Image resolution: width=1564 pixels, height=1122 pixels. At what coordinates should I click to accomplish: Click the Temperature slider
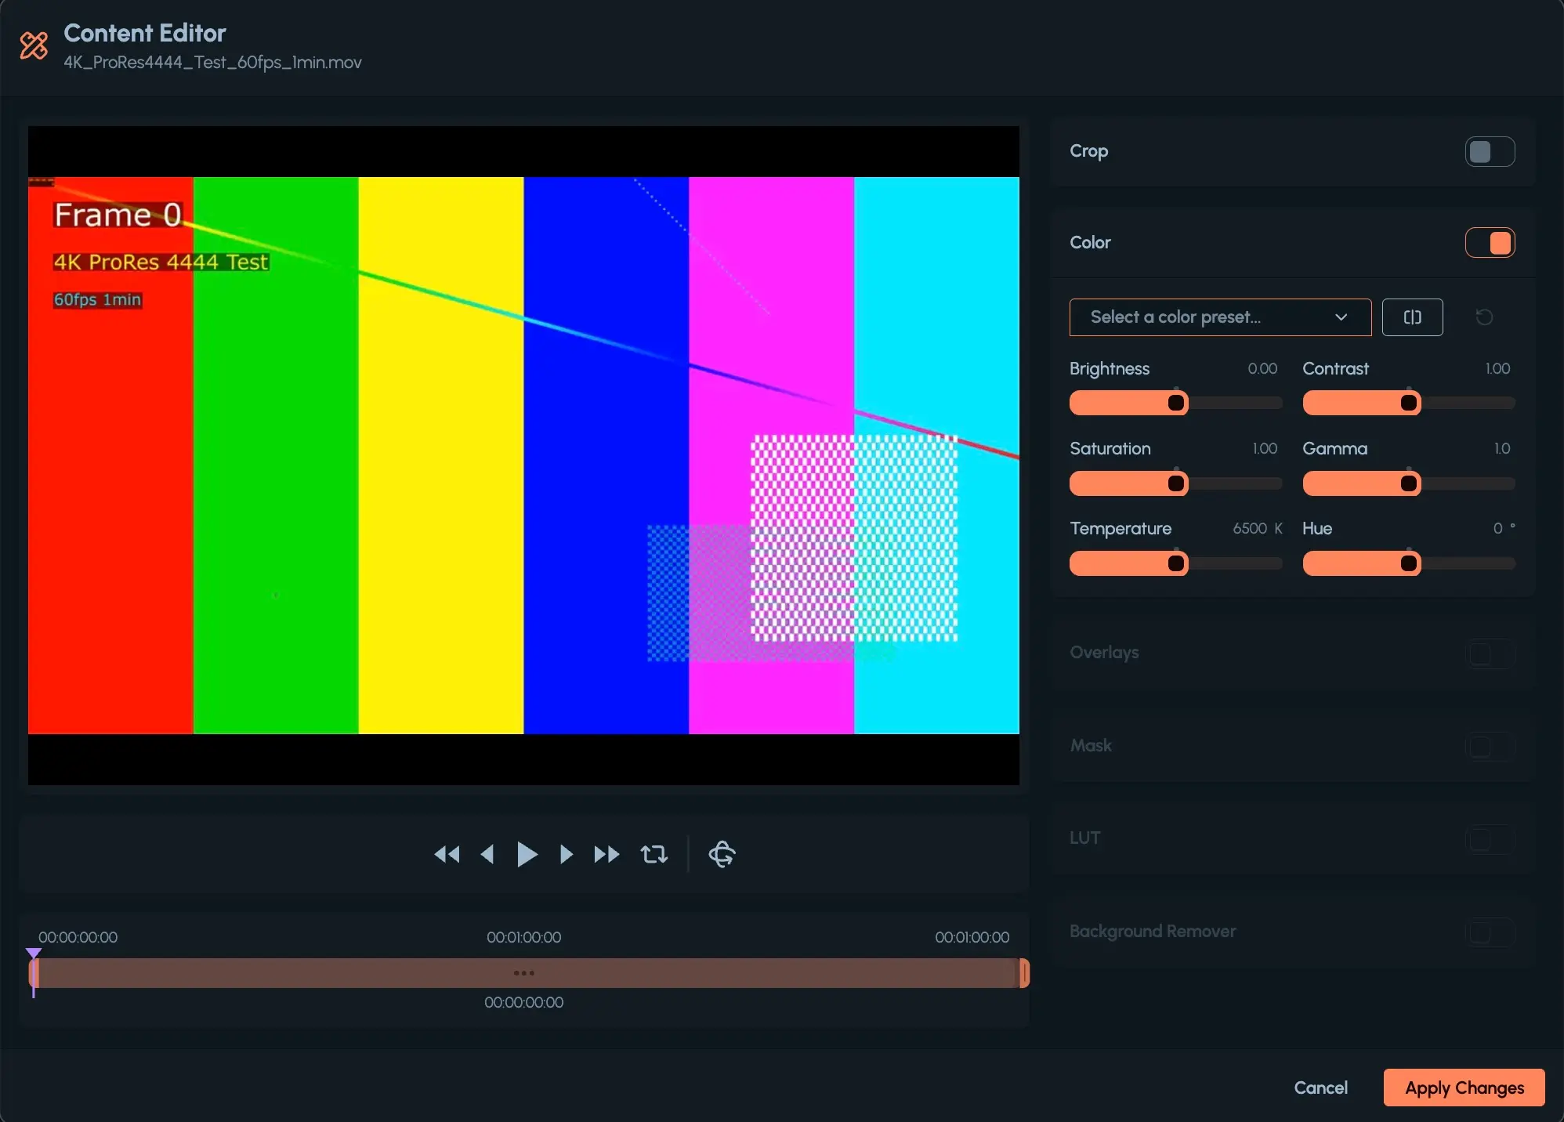click(1175, 563)
